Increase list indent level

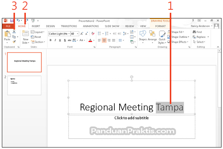(x=120, y=34)
